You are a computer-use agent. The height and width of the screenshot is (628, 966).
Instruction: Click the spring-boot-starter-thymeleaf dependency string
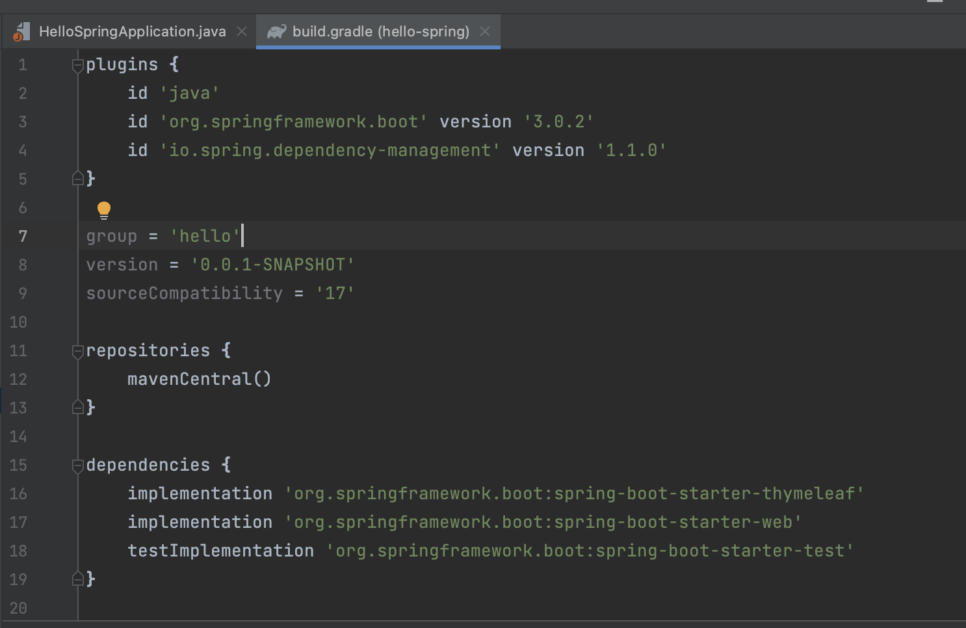[x=574, y=493]
